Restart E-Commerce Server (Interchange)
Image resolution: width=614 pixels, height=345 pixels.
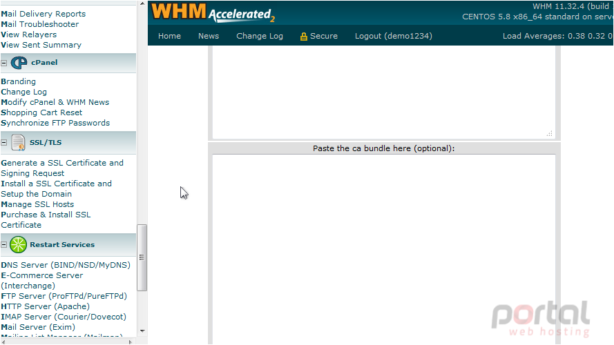point(42,280)
